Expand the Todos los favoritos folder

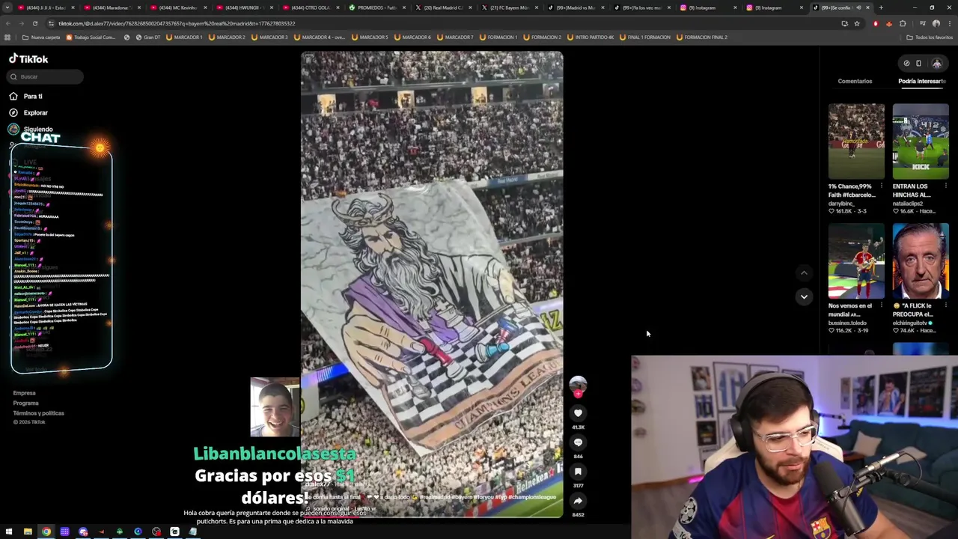tap(930, 37)
